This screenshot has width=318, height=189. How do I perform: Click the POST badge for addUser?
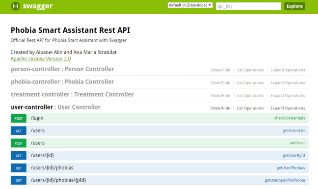click(19, 143)
